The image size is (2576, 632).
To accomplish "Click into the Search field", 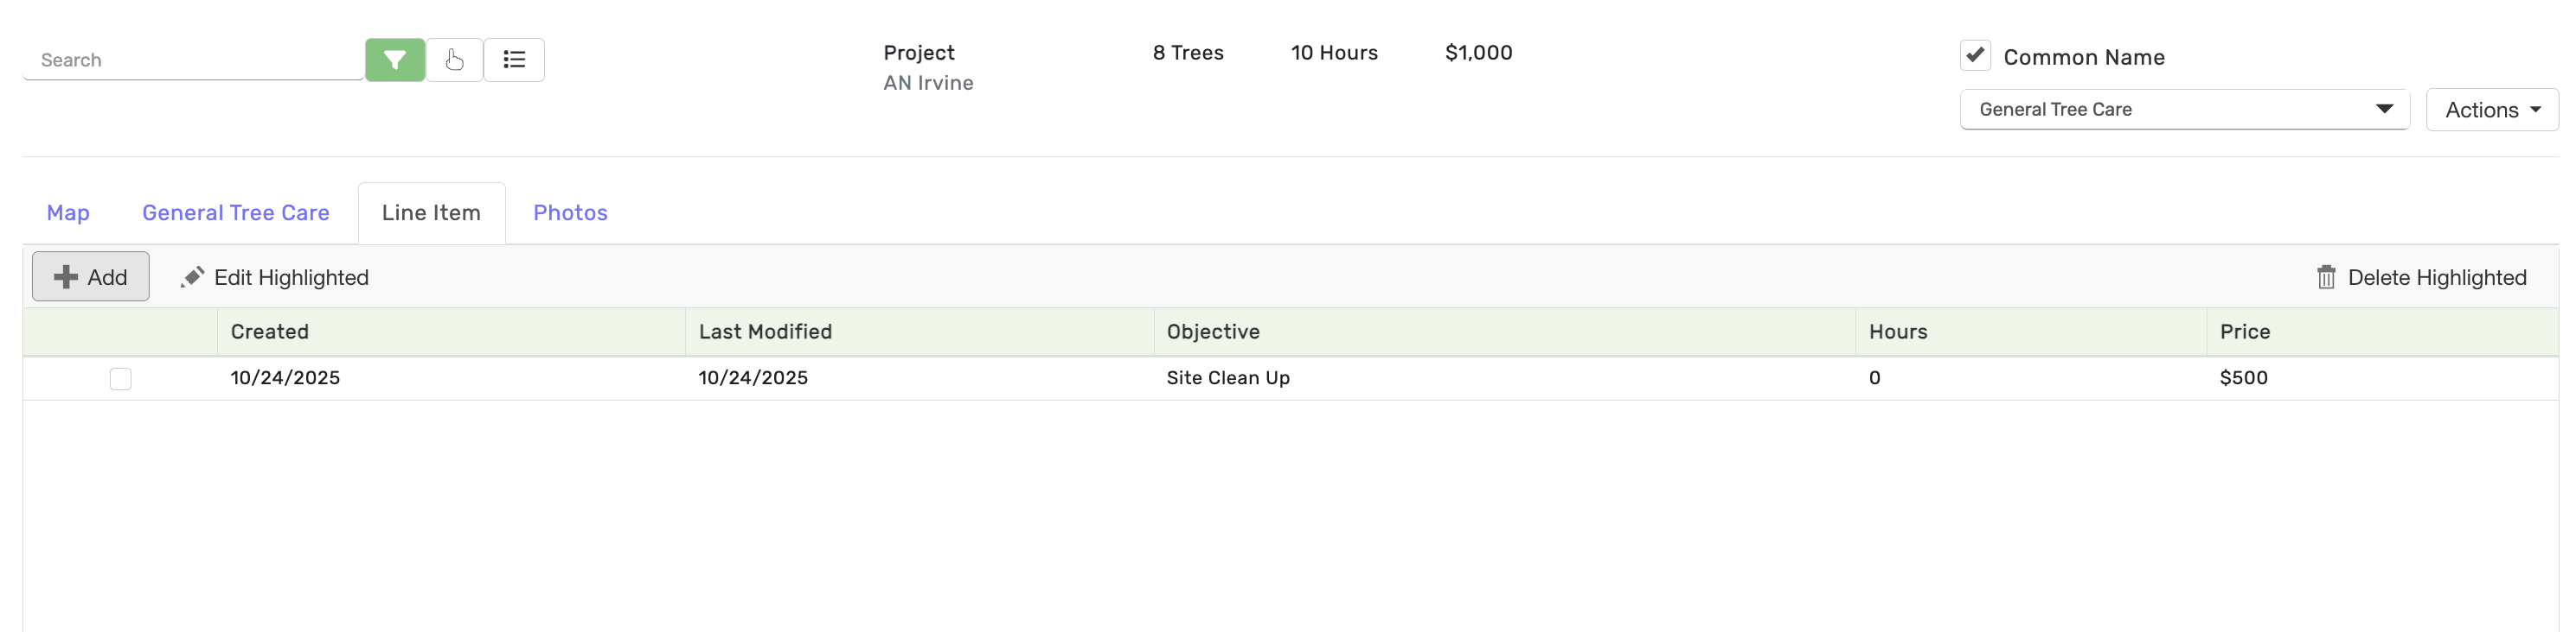I will (x=192, y=60).
